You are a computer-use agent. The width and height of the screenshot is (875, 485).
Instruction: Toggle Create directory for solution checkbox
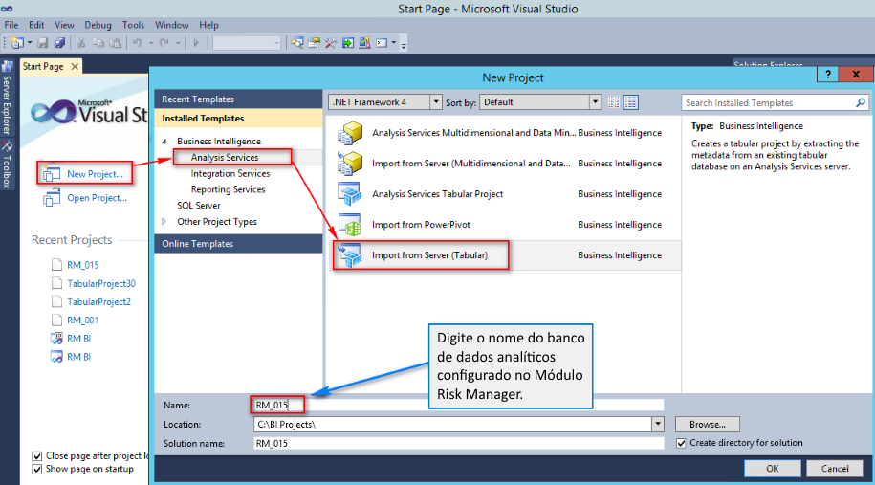681,443
